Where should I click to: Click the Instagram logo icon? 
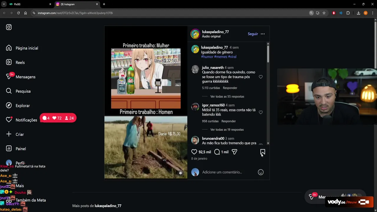[x=9, y=27]
